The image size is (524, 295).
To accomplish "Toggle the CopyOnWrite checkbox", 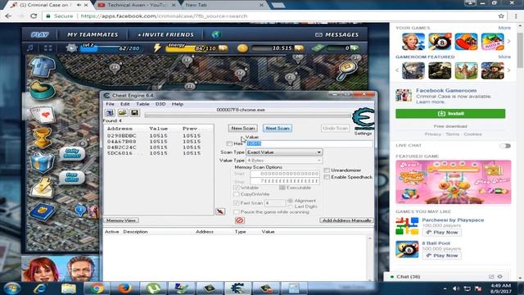I will tap(237, 194).
